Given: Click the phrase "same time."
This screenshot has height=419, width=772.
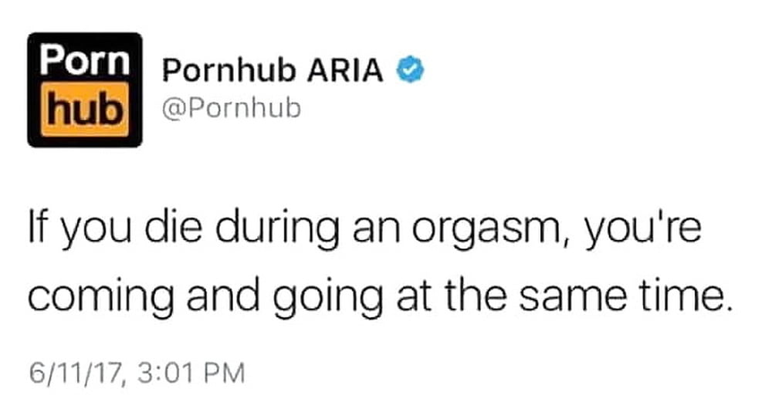Looking at the screenshot, I should click(x=623, y=296).
